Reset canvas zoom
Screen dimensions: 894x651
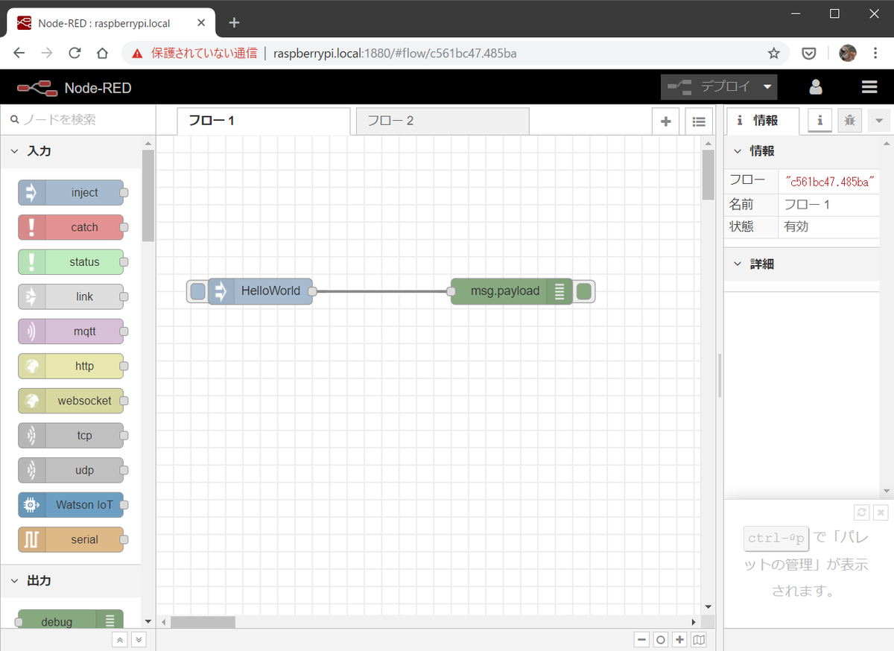[x=661, y=640]
